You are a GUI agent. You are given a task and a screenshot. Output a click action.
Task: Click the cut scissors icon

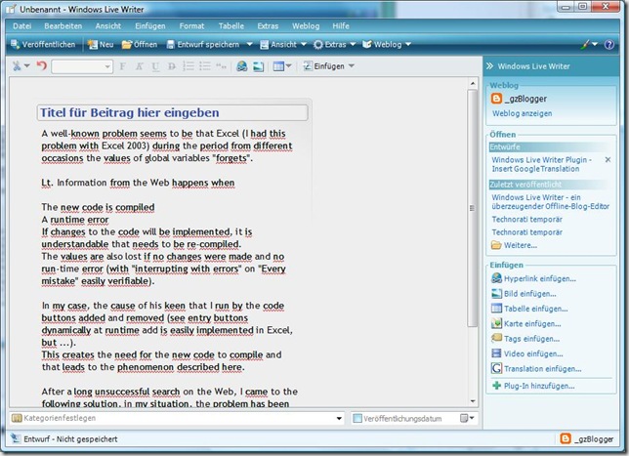point(17,65)
